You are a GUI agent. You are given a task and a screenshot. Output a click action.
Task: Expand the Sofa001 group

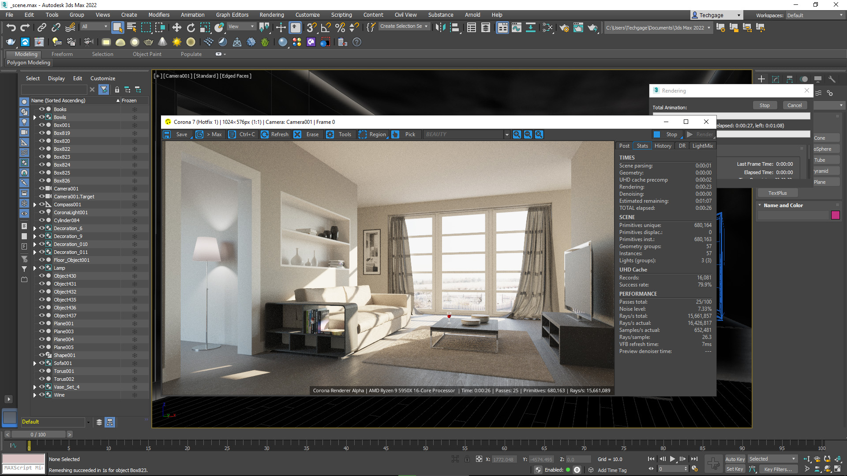point(34,363)
